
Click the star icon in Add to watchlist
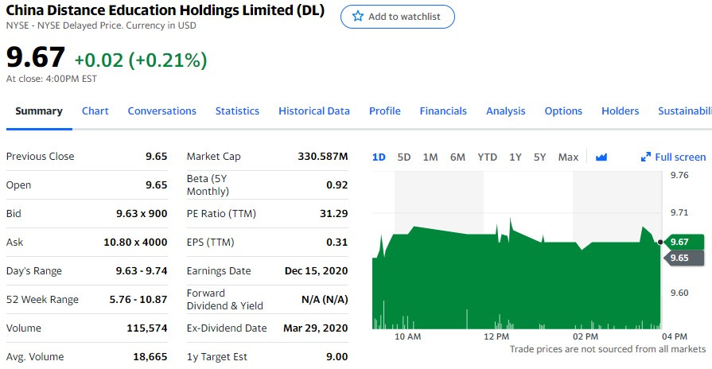click(x=358, y=17)
